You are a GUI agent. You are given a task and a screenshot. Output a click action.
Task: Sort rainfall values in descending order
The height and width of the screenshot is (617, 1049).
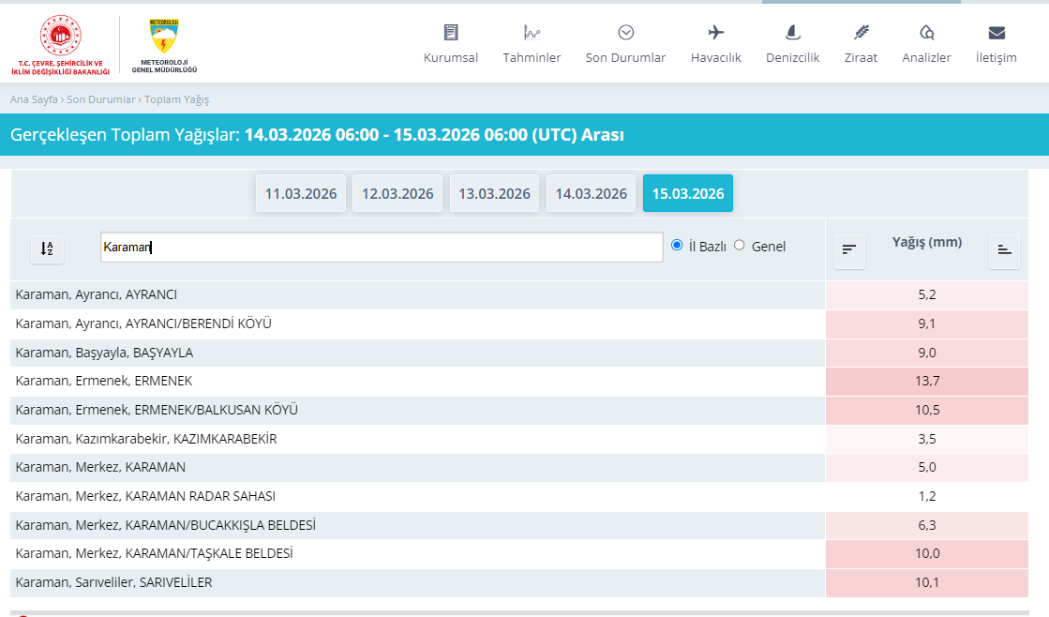pos(849,249)
